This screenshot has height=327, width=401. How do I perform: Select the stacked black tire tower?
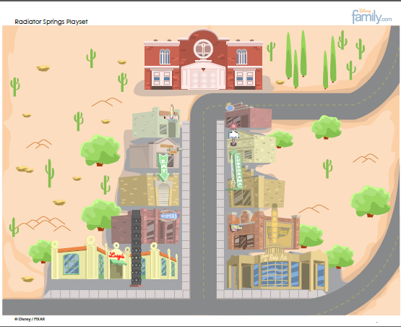[x=136, y=247]
